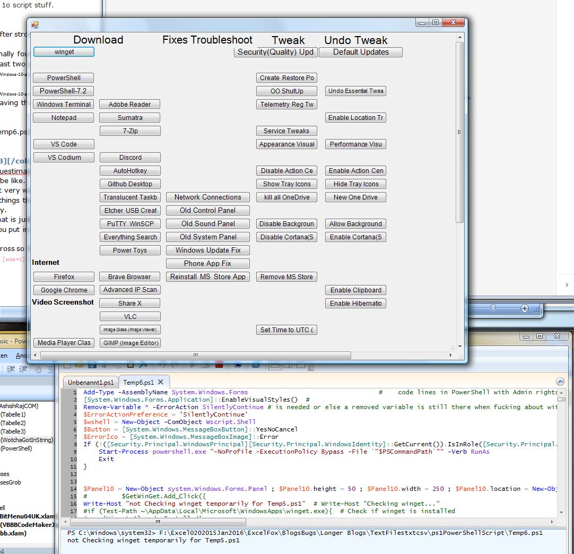The height and width of the screenshot is (554, 574).
Task: Click the VLC button
Action: pos(130,316)
